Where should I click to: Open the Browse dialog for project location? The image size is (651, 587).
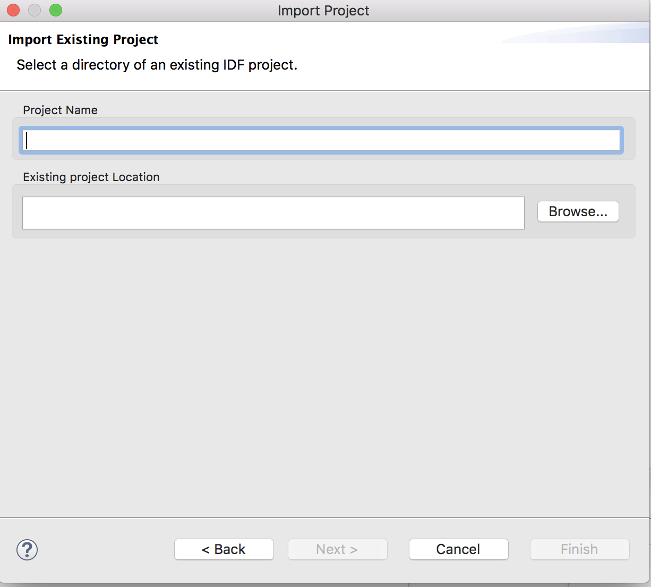(x=578, y=211)
